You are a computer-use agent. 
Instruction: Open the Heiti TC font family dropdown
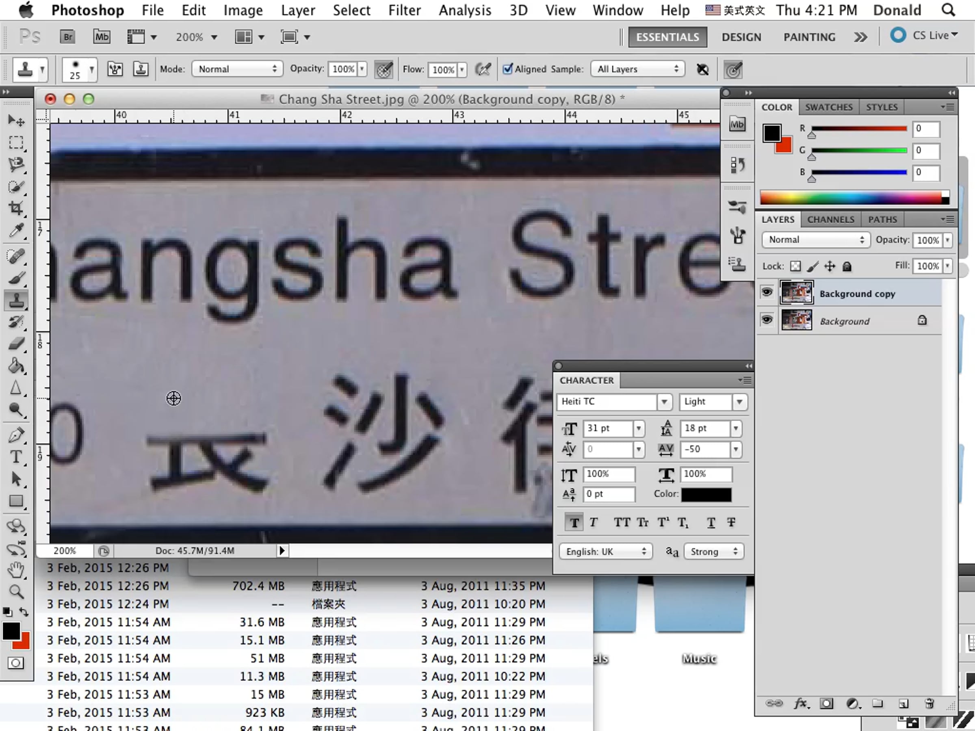click(x=664, y=401)
